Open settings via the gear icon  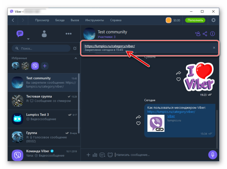pyautogui.click(x=213, y=20)
